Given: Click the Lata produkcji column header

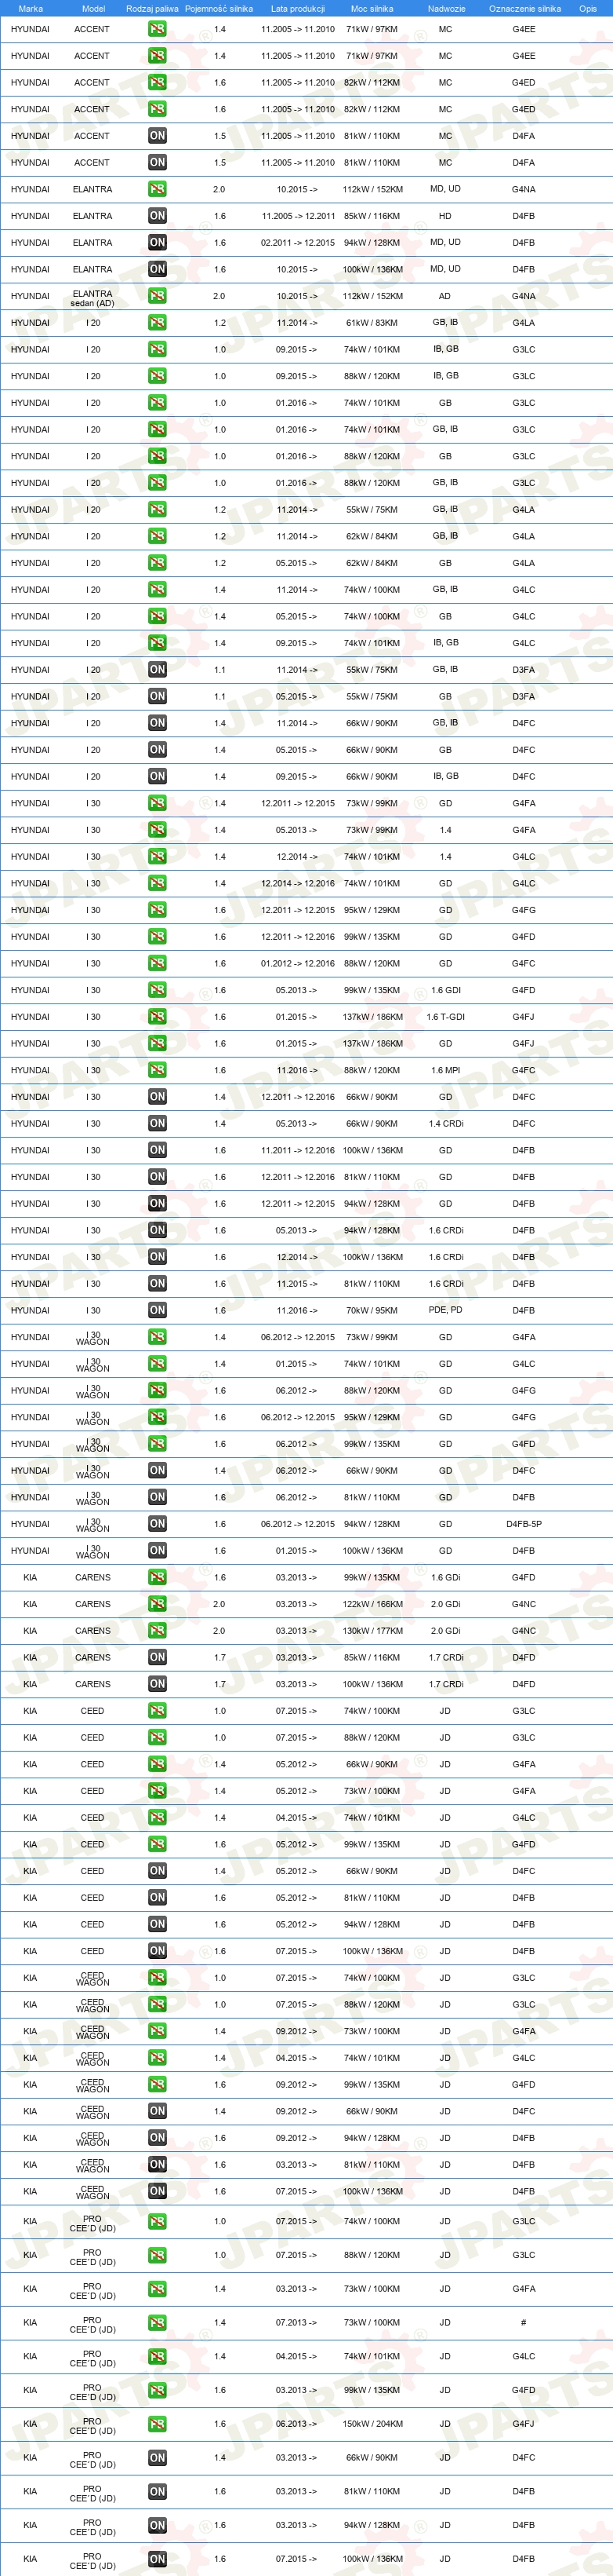Looking at the screenshot, I should pyautogui.click(x=298, y=9).
